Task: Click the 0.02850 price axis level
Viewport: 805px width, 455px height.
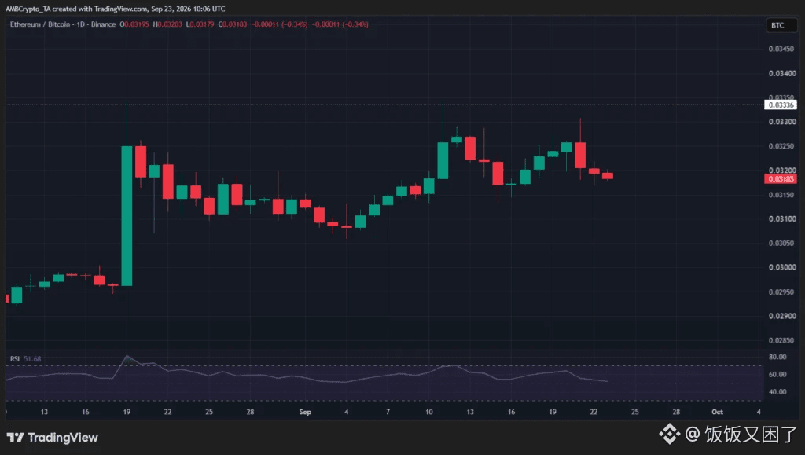Action: (781, 340)
